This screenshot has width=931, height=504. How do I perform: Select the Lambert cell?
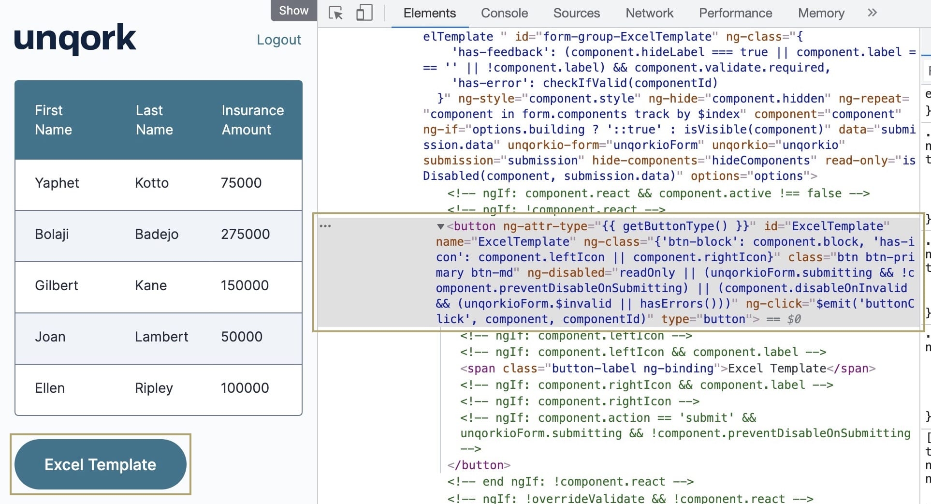161,337
